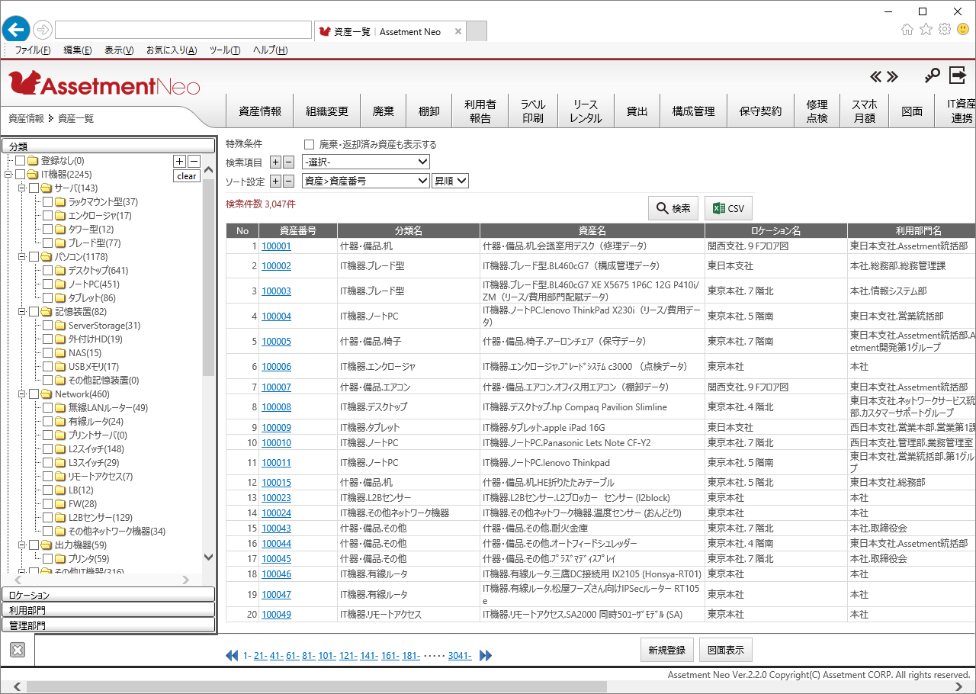Click the X close icon at bottom left
The image size is (976, 694).
click(x=18, y=650)
